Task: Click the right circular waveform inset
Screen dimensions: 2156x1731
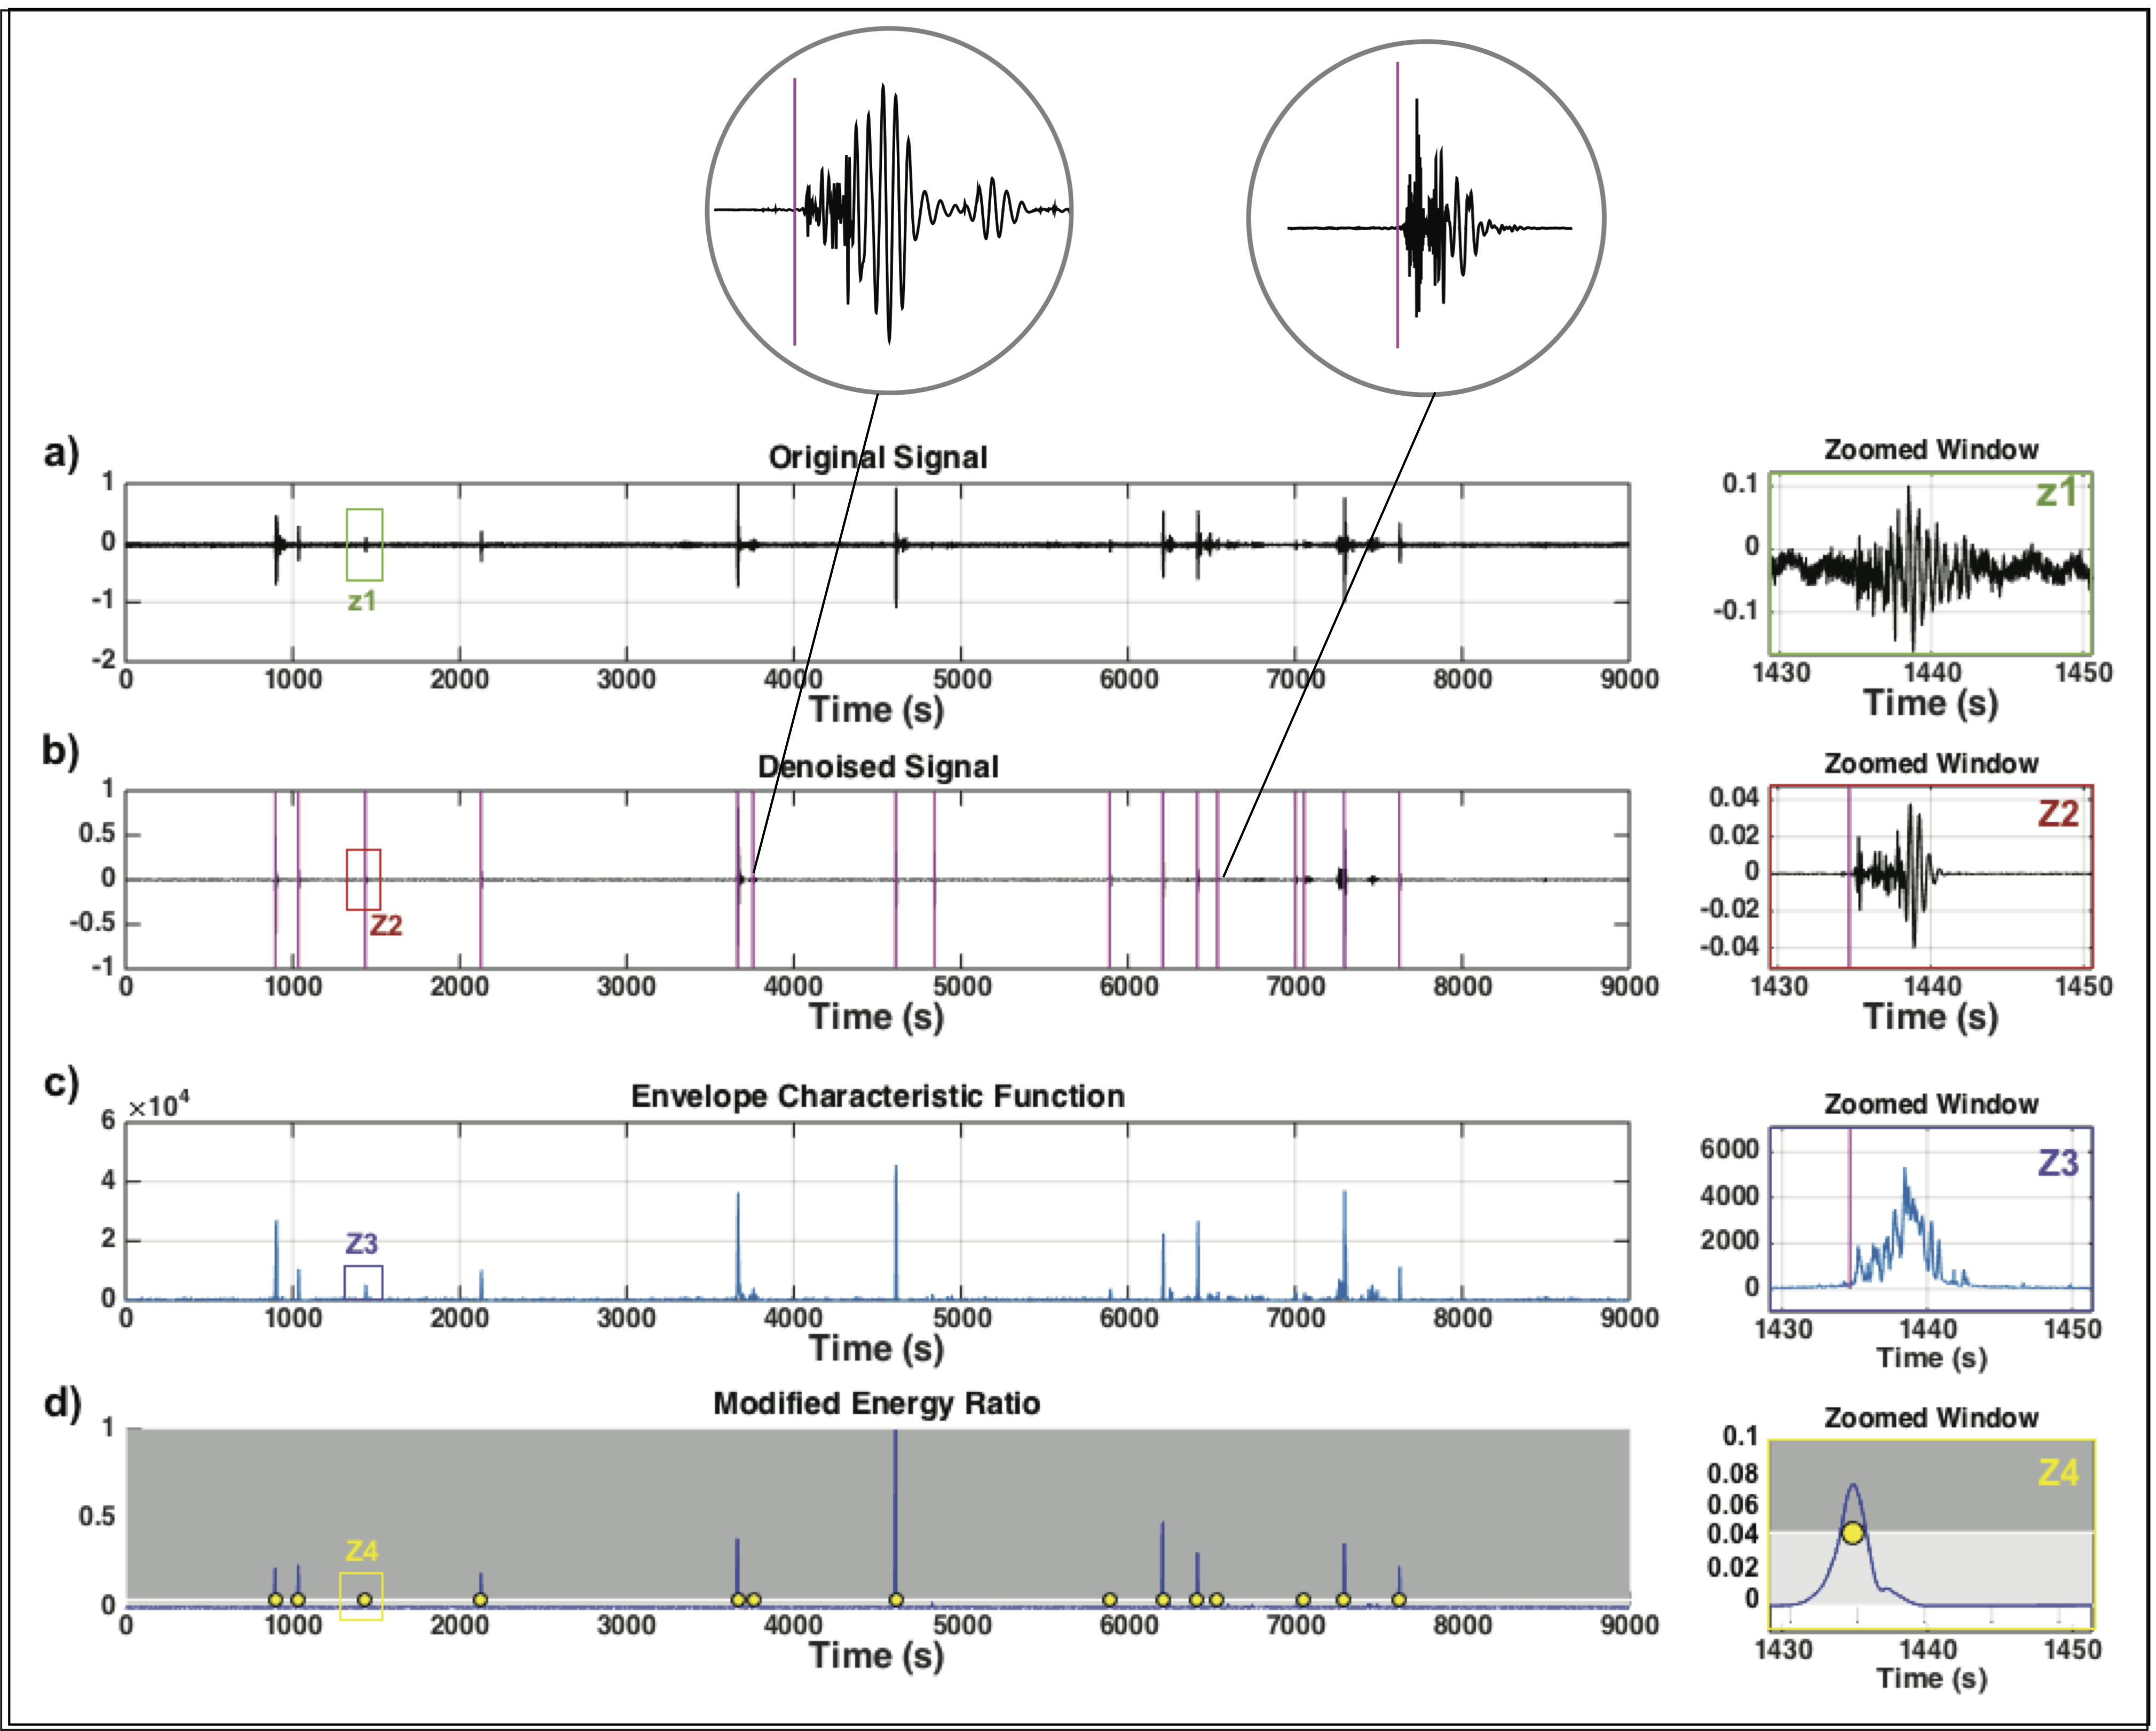Action: pos(1426,219)
